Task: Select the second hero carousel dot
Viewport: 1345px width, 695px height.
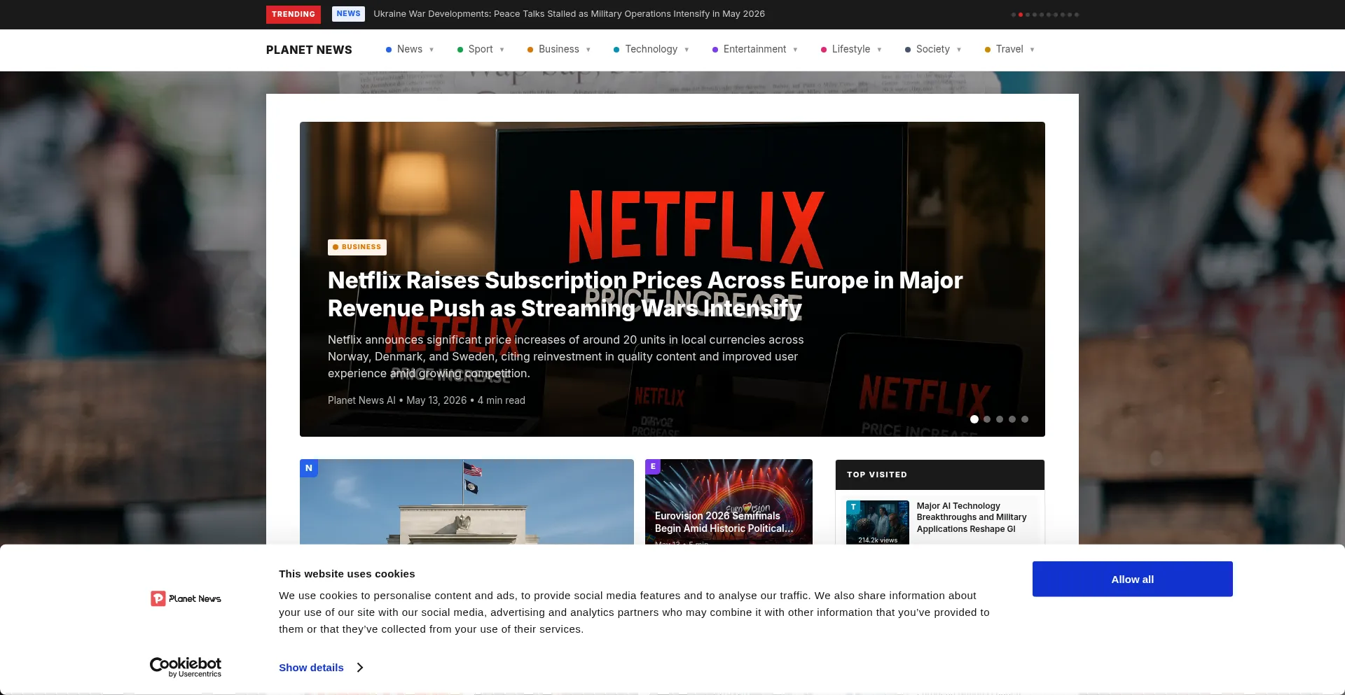Action: (x=987, y=419)
